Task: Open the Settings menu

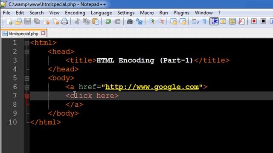Action: tap(126, 13)
